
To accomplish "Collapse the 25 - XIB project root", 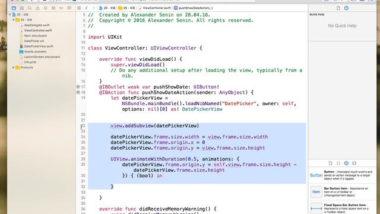I will [10, 14].
